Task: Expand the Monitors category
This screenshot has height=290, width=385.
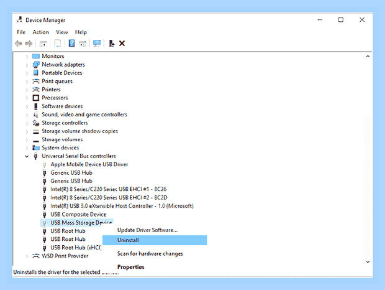Action: [x=27, y=57]
